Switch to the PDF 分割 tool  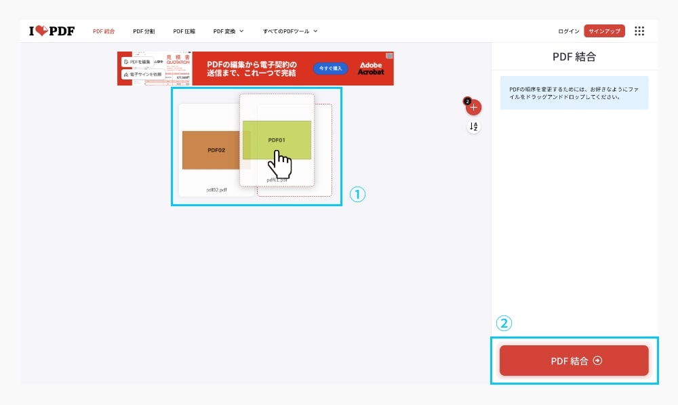pyautogui.click(x=144, y=31)
